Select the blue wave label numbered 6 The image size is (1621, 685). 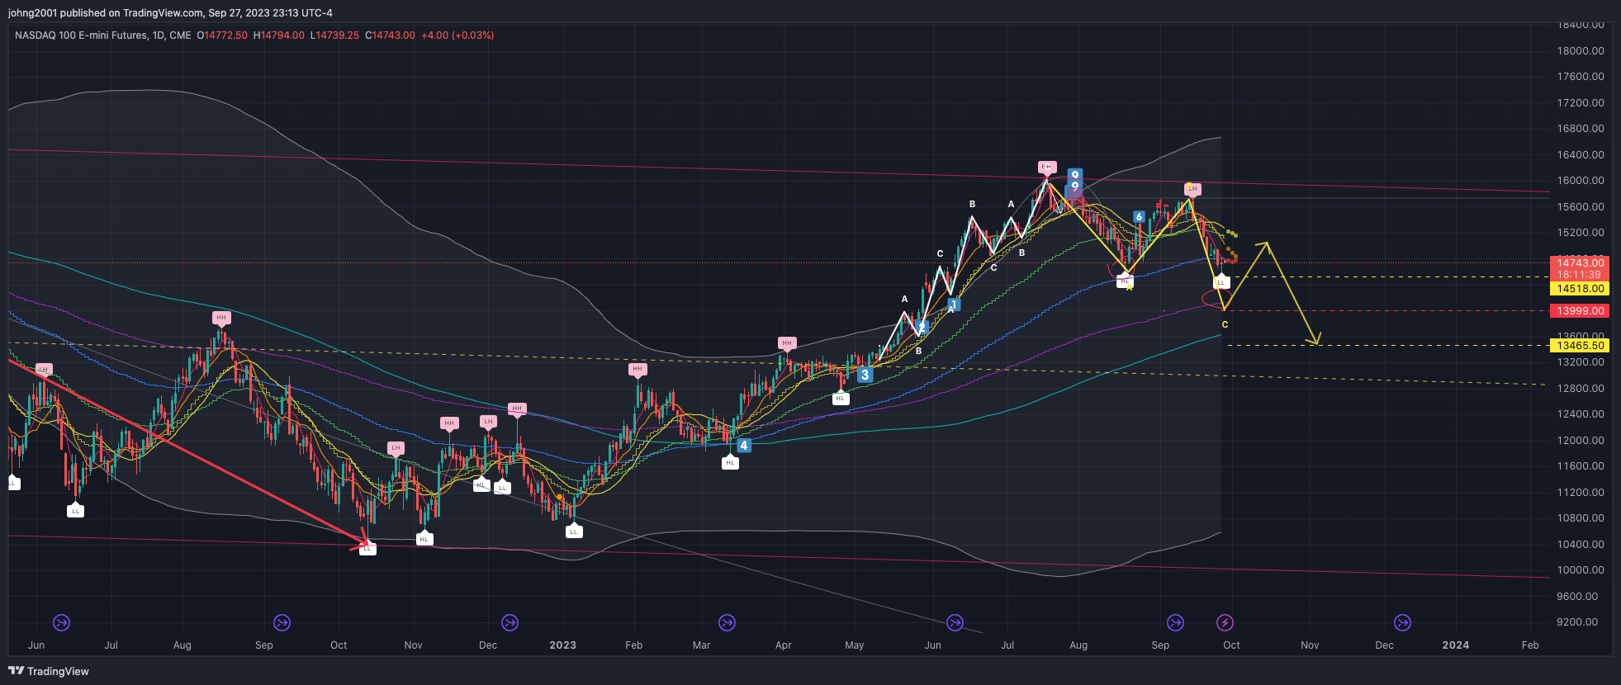[1139, 217]
